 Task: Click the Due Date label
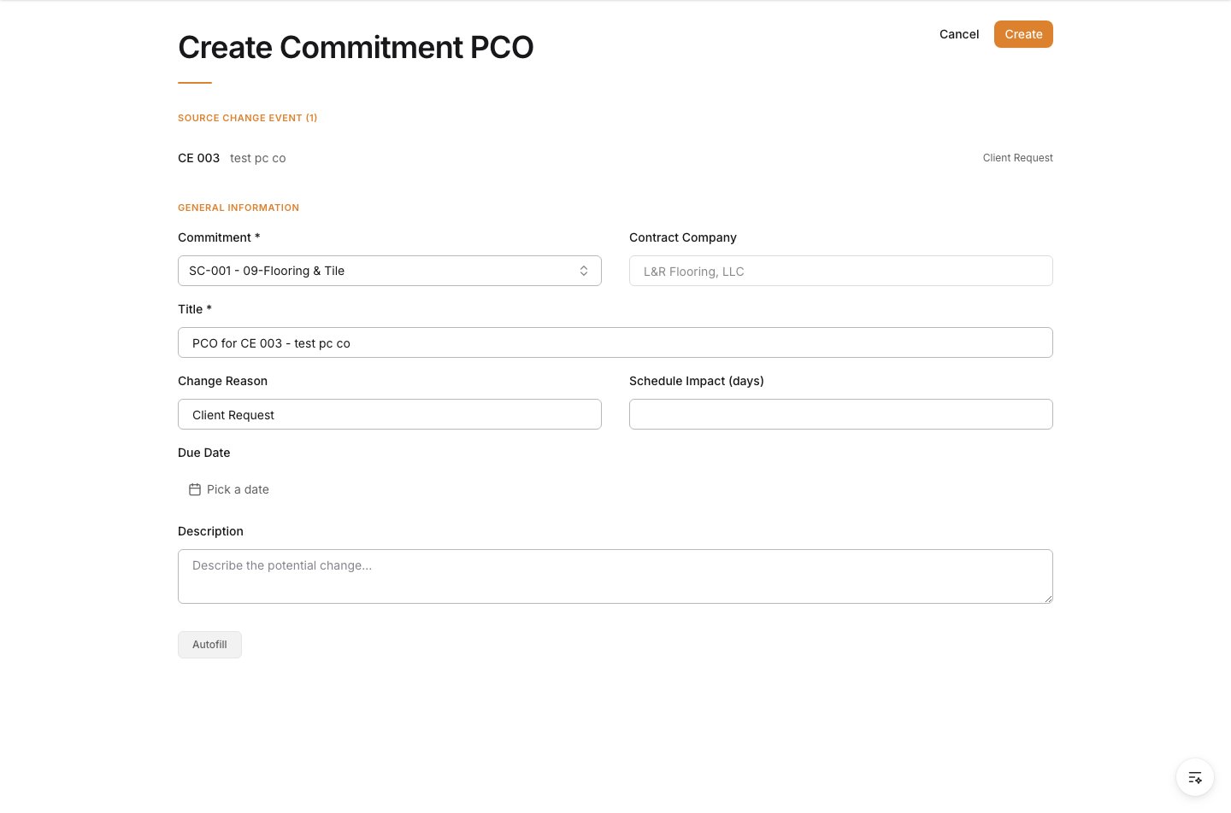click(204, 453)
